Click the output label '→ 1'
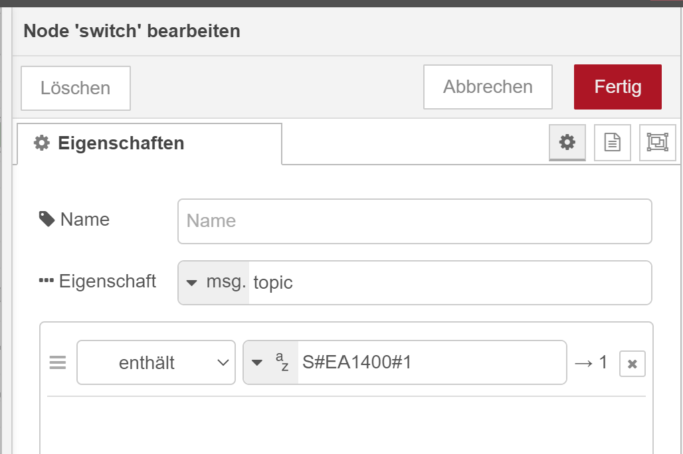This screenshot has width=683, height=454. click(591, 362)
